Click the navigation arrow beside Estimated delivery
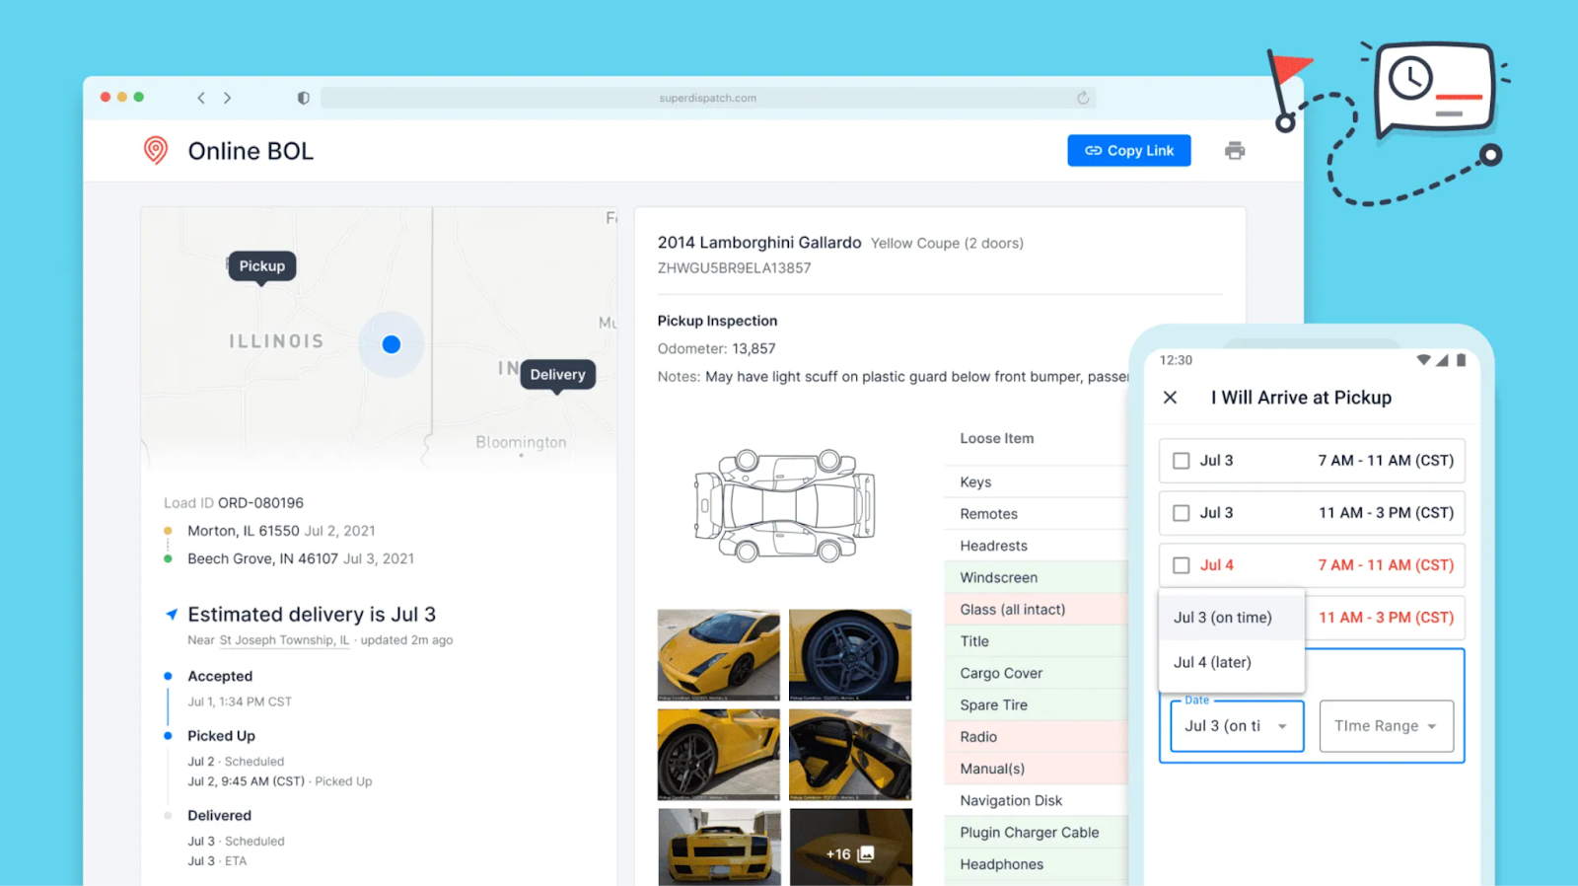Viewport: 1578px width, 886px height. coord(172,615)
